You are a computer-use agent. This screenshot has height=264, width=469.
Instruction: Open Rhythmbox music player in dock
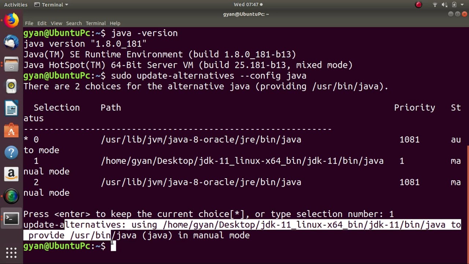11,87
